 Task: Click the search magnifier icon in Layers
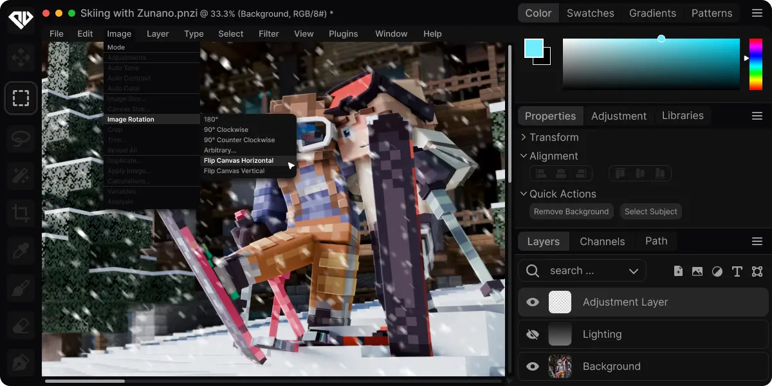tap(533, 271)
